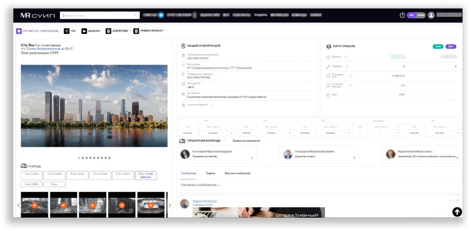
Task: Click previous arrow on the photo carousel
Action: tap(25, 110)
